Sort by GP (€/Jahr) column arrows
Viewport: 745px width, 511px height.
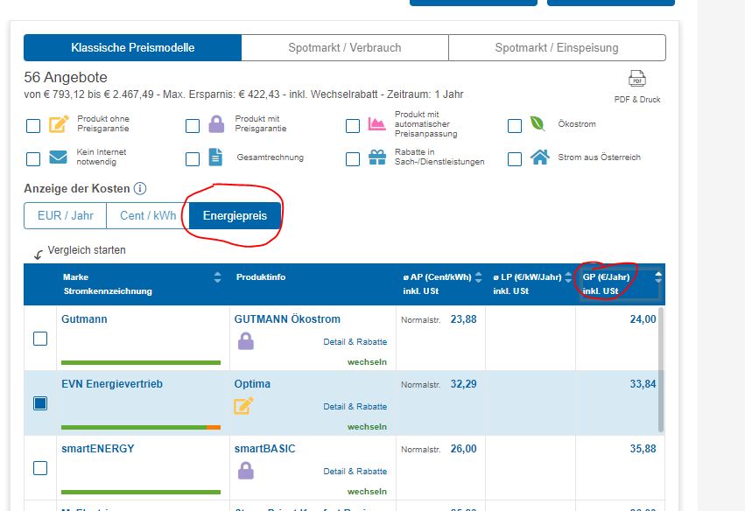[658, 276]
